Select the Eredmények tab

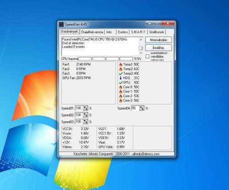tap(70, 32)
